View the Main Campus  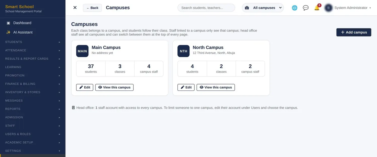pyautogui.click(x=114, y=87)
